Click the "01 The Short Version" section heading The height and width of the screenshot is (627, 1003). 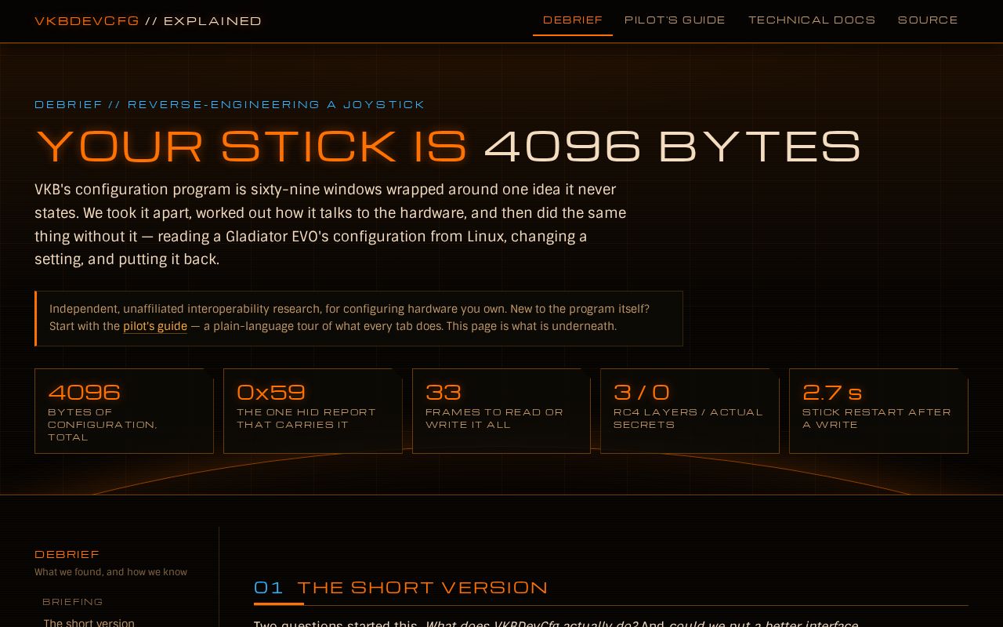point(401,588)
